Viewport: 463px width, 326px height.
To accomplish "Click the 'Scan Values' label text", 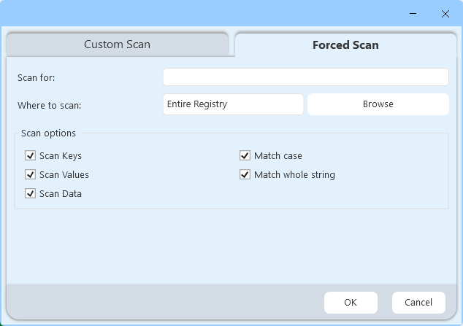I will [64, 175].
